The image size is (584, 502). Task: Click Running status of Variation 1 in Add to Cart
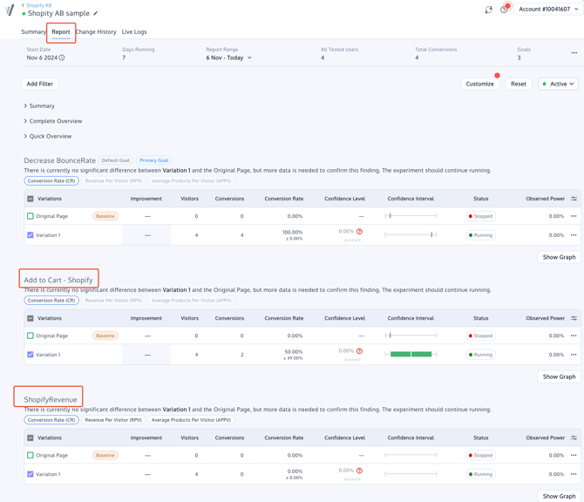click(481, 355)
